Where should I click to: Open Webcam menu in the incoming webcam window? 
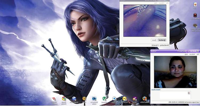(192, 54)
